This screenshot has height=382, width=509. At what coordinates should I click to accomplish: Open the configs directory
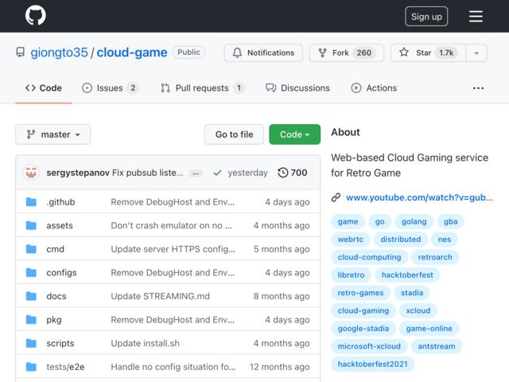coord(61,272)
